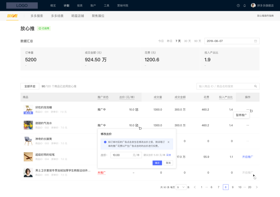Click the 确定 button in bid popup

point(157,163)
